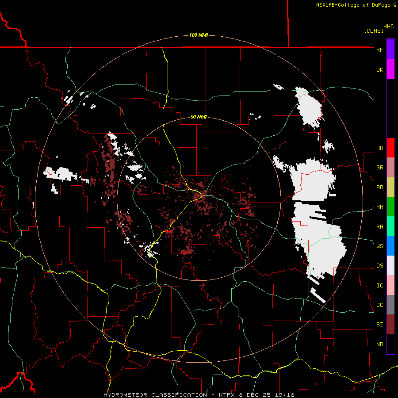Select the BD yellow legend block
Image resolution: width=398 pixels, height=398 pixels.
tap(390, 187)
